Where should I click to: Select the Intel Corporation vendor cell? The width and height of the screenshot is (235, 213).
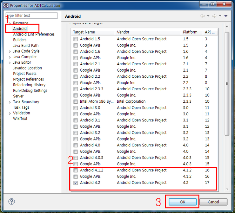click(131, 101)
